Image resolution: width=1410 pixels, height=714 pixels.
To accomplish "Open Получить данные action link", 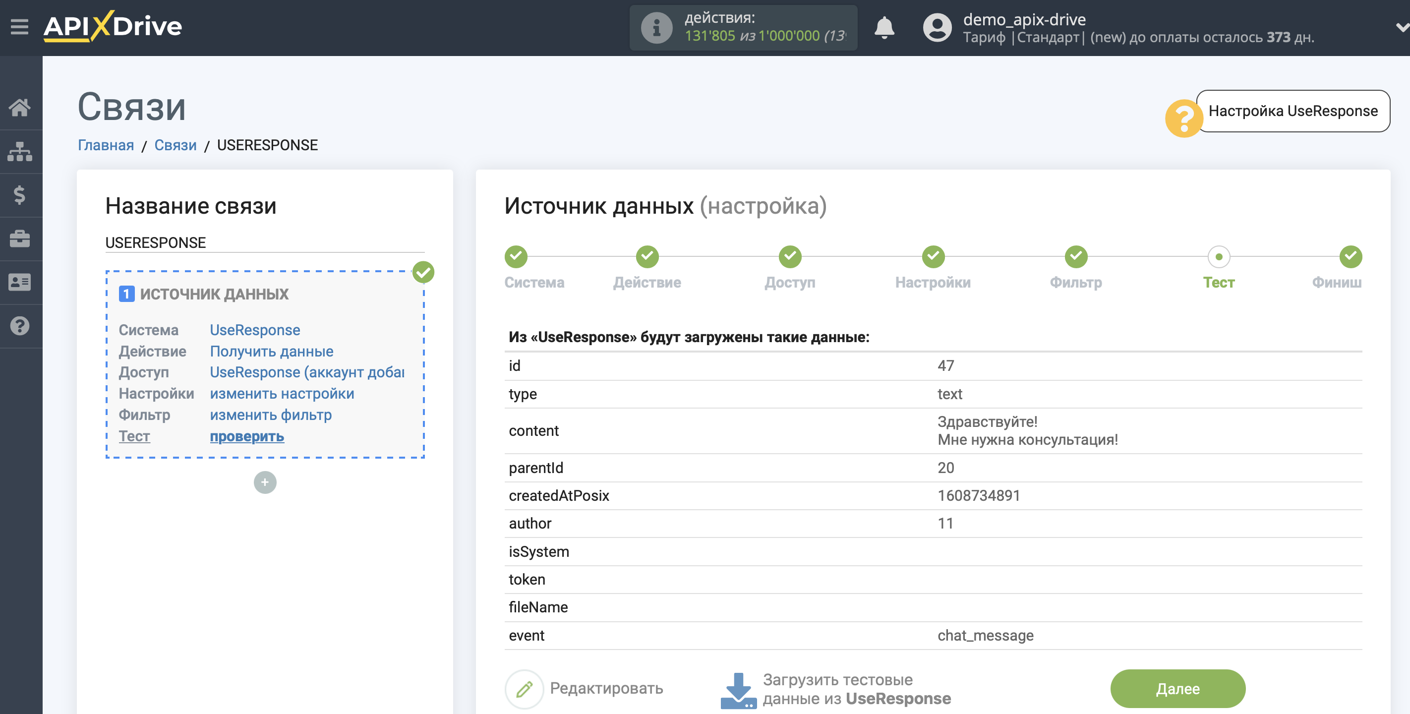I will [272, 352].
